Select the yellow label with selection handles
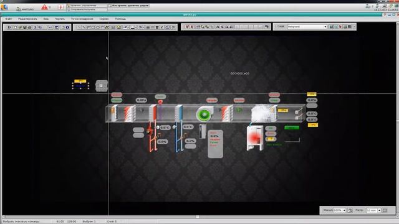399x224 pixels. (80, 81)
